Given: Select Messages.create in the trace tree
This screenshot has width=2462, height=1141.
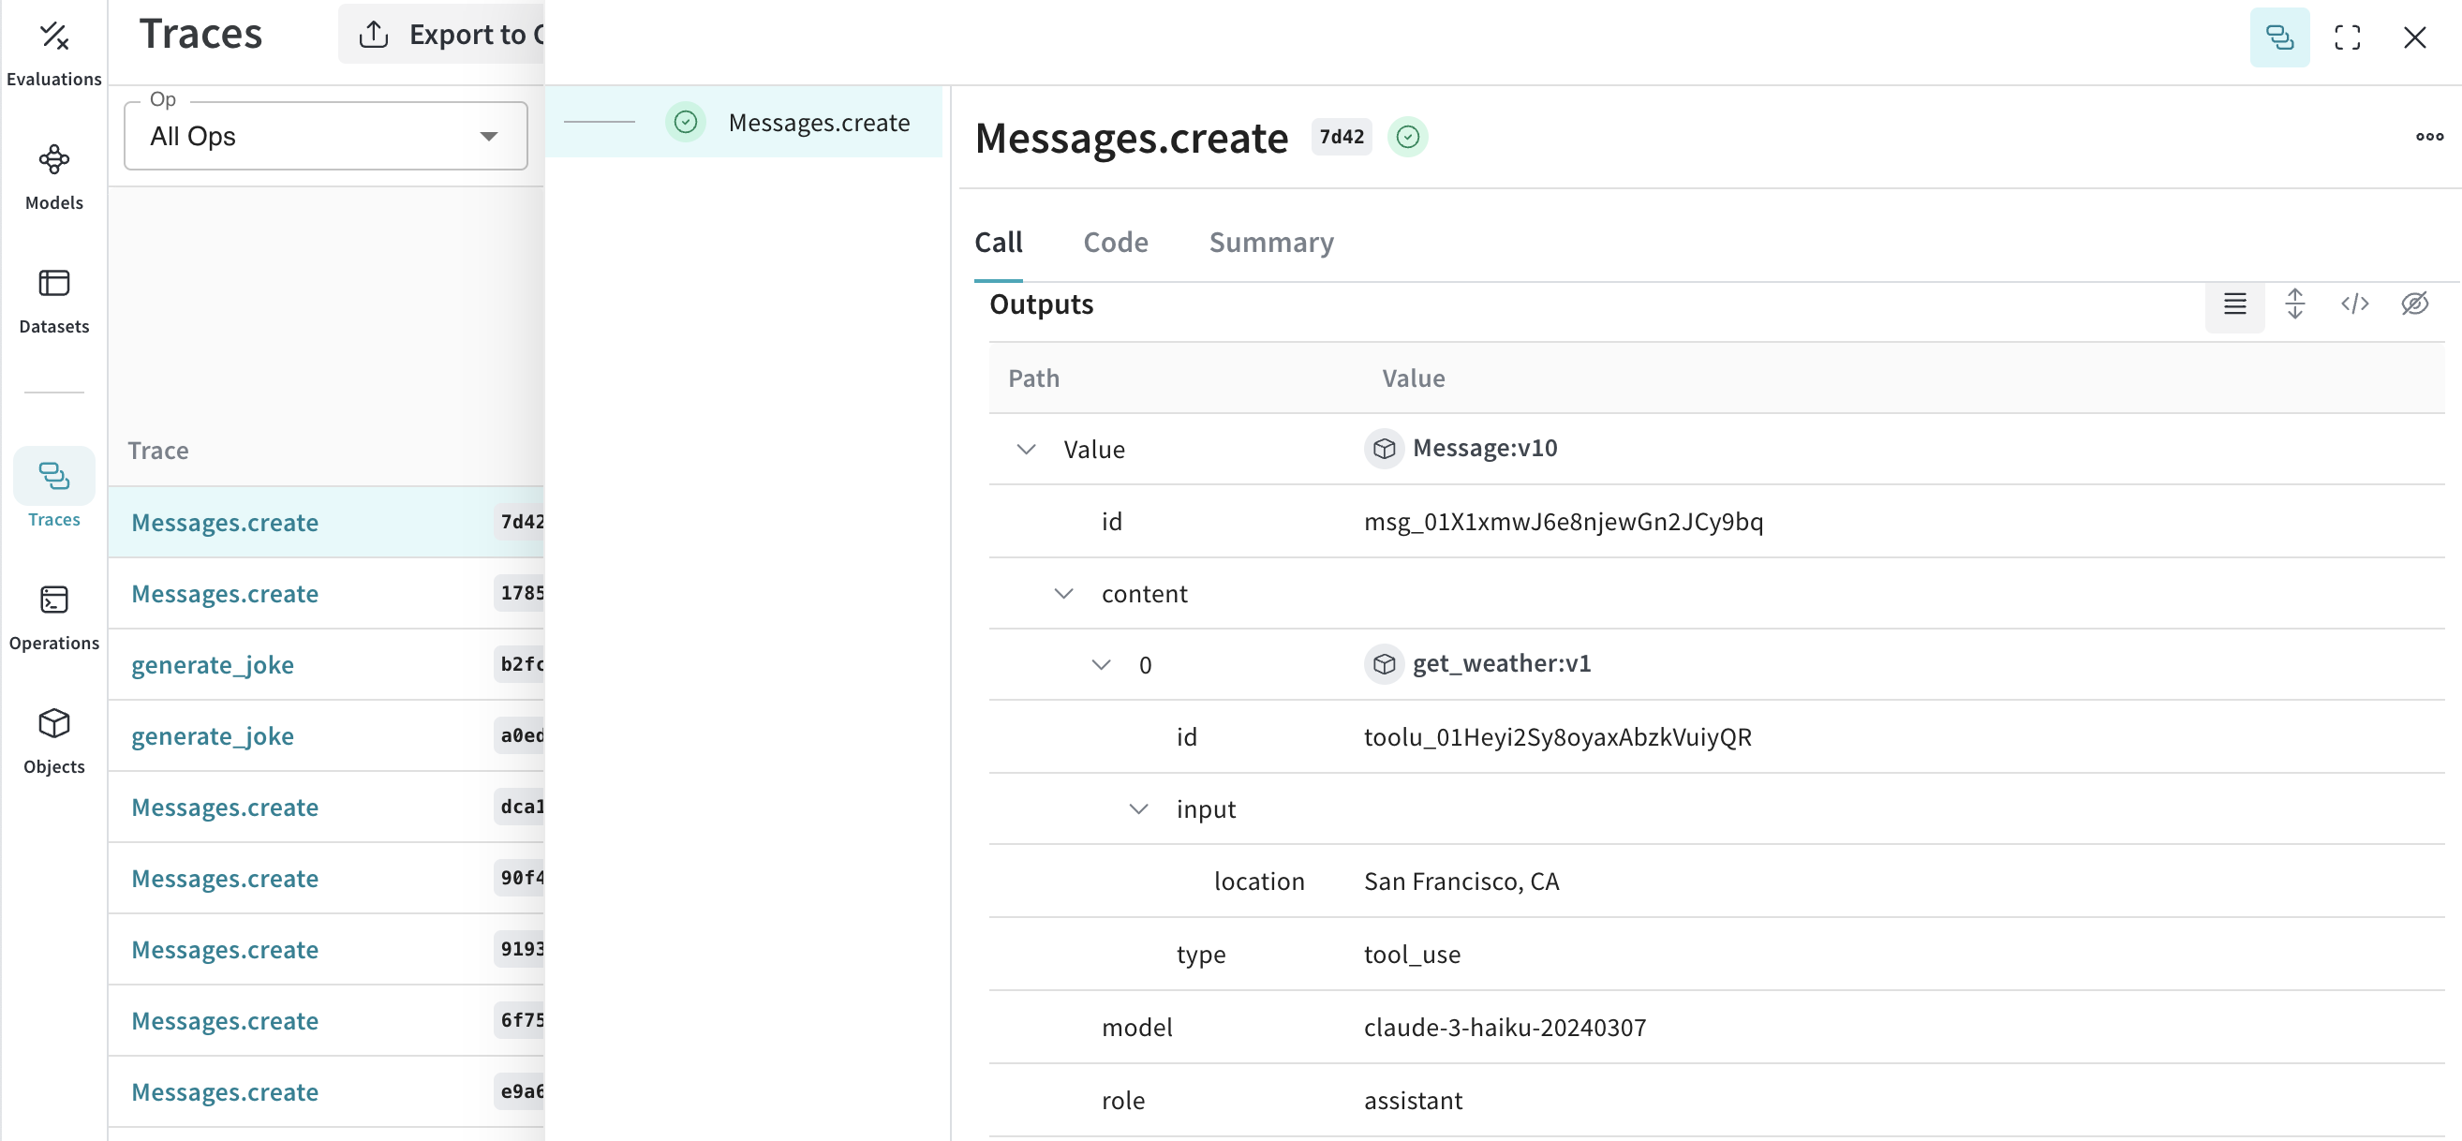Looking at the screenshot, I should coord(818,123).
